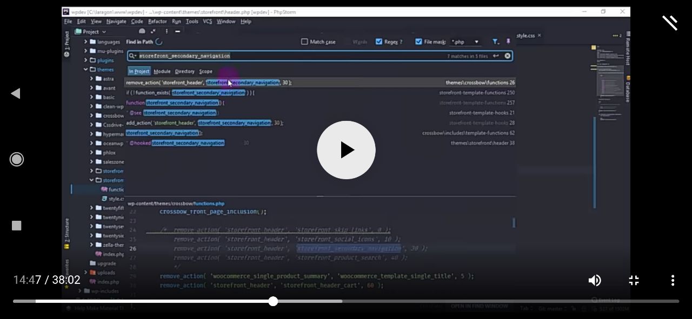This screenshot has width=692, height=319.
Task: Select style.css file in Project tree
Action: 112,199
